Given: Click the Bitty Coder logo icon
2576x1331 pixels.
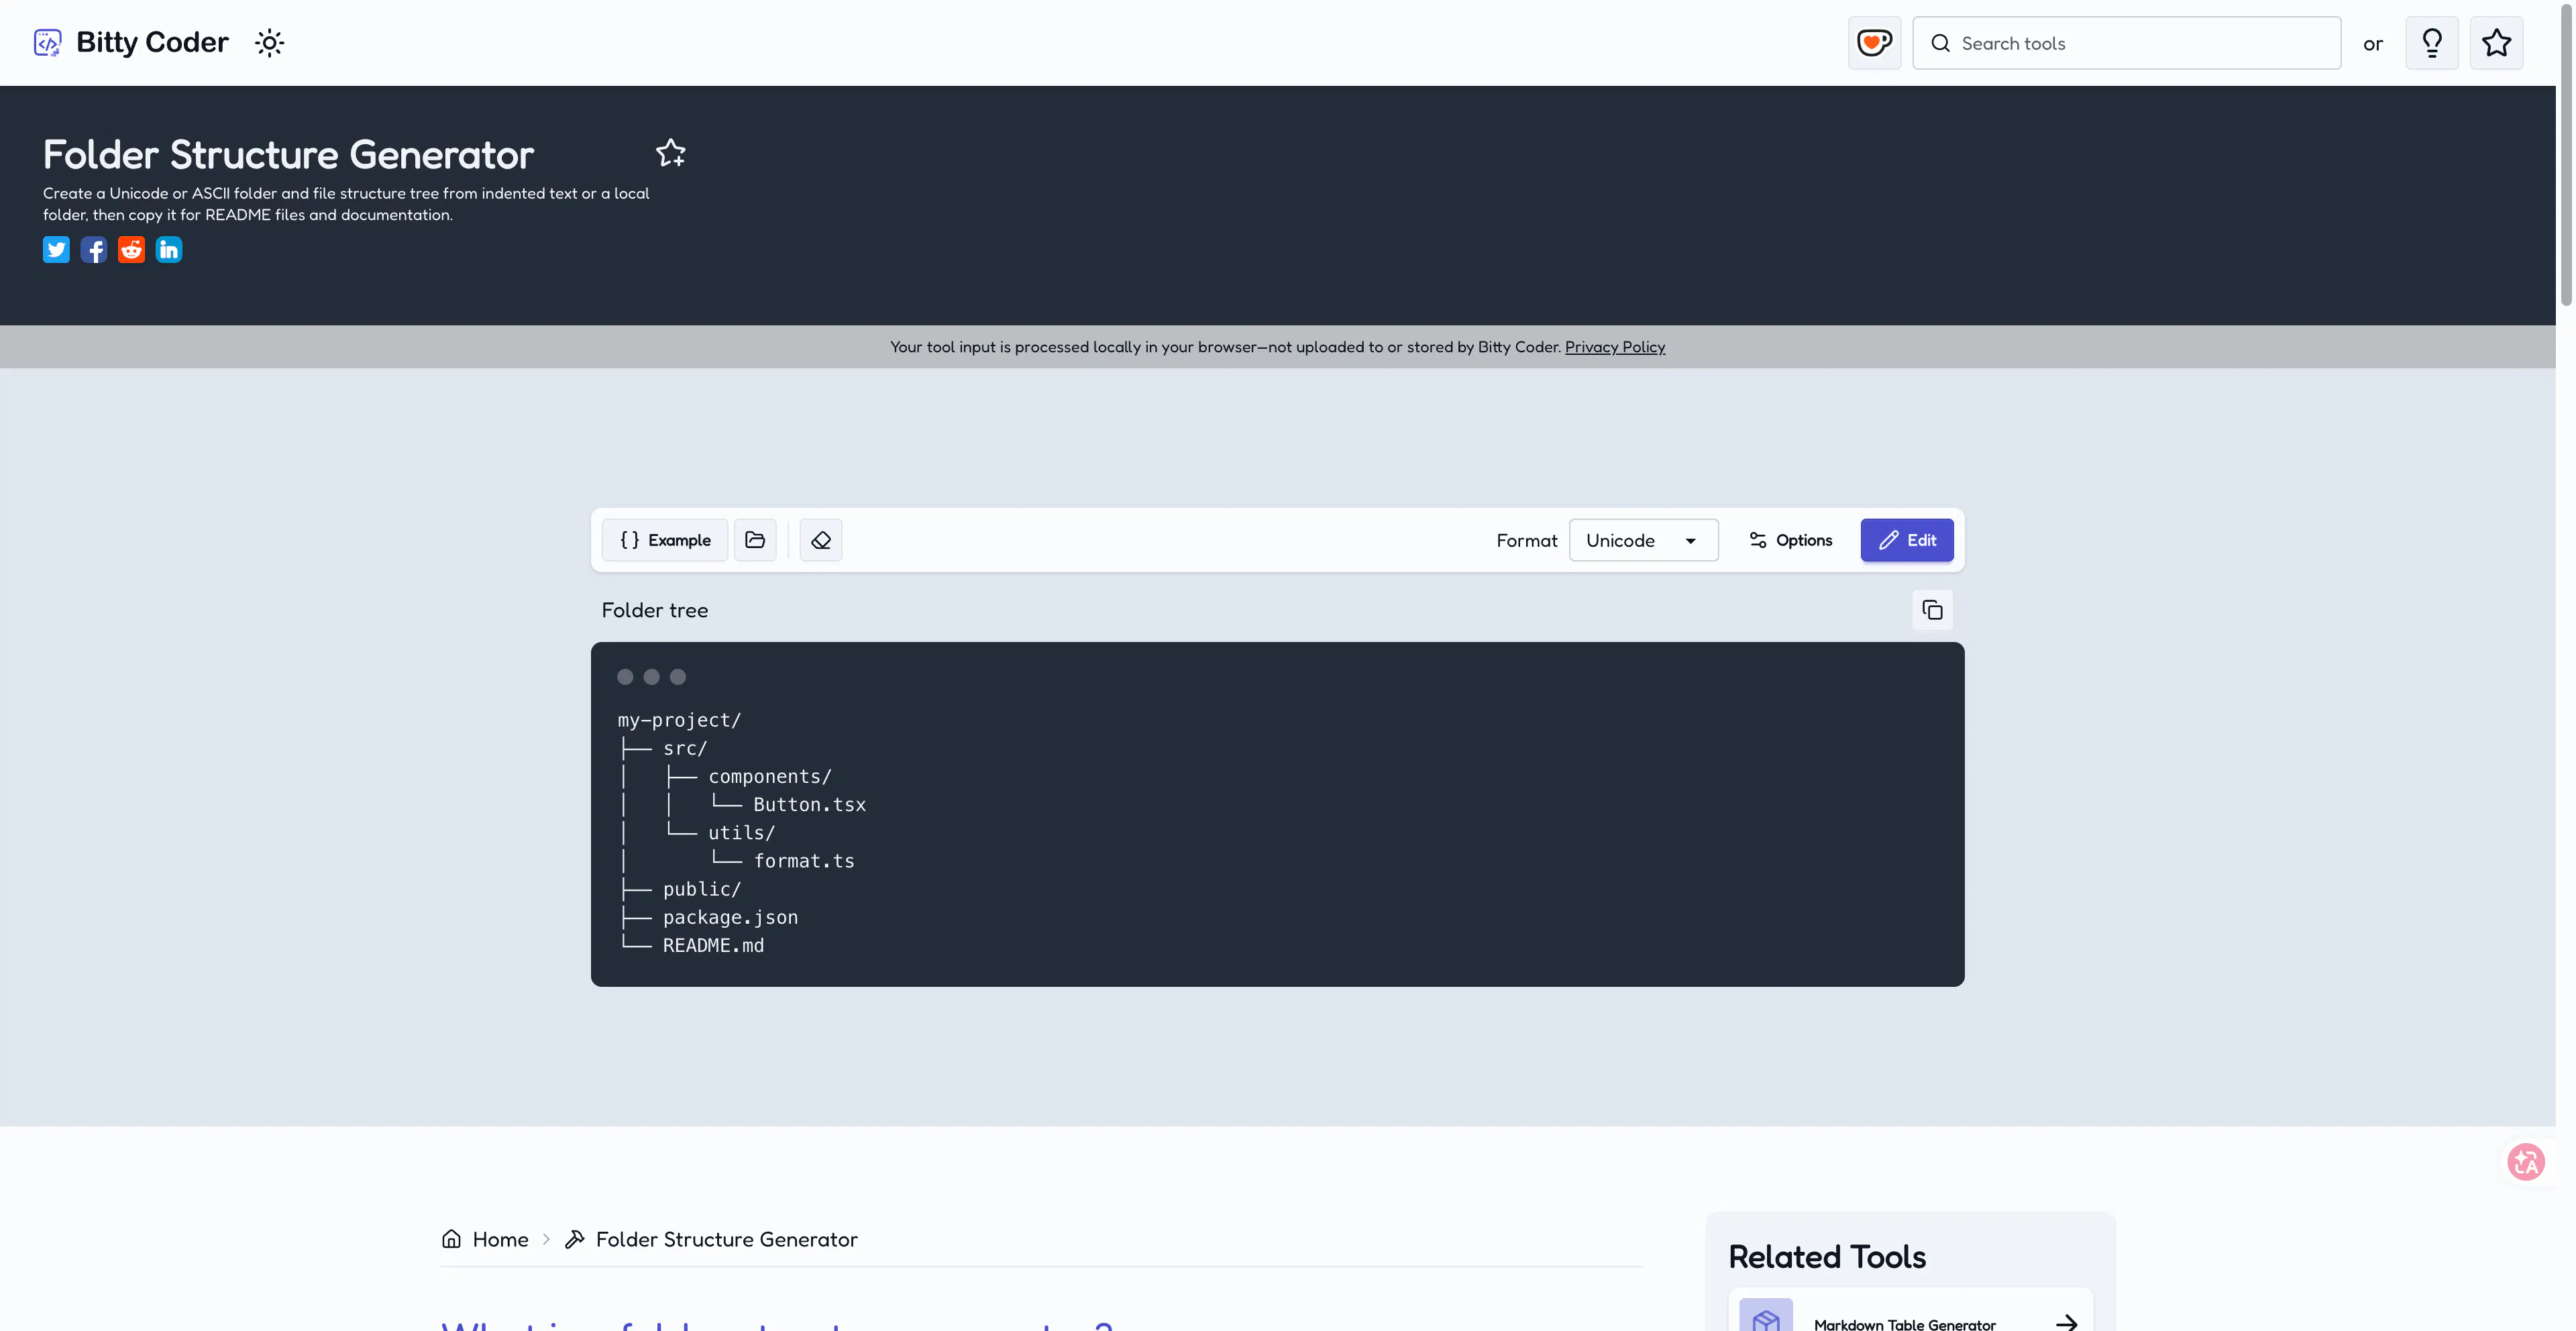Looking at the screenshot, I should [x=47, y=42].
